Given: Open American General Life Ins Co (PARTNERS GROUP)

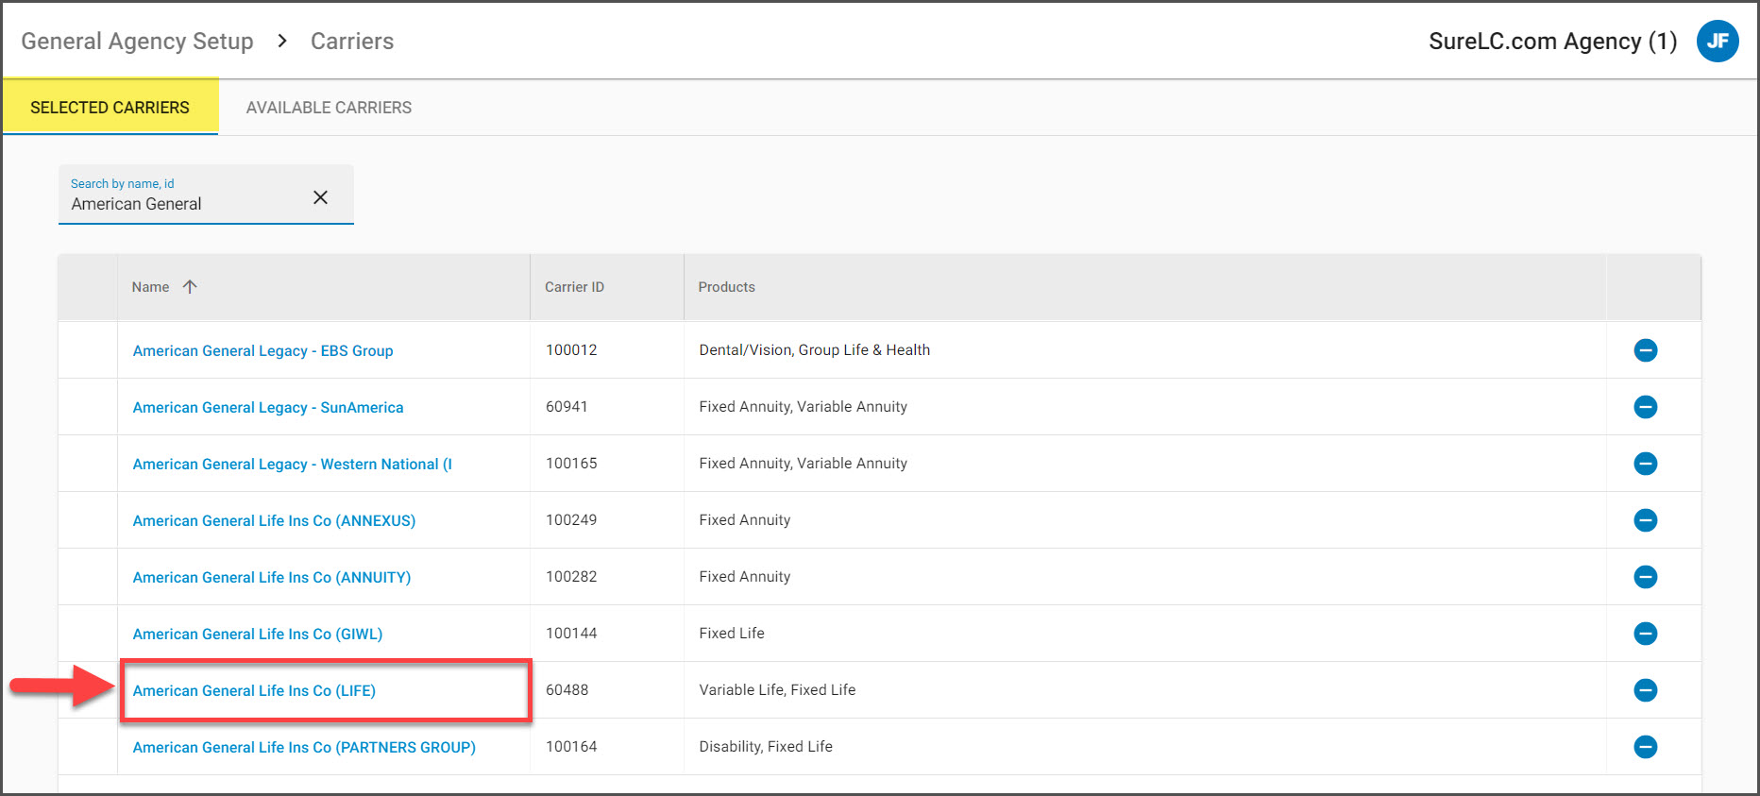Looking at the screenshot, I should tap(304, 747).
